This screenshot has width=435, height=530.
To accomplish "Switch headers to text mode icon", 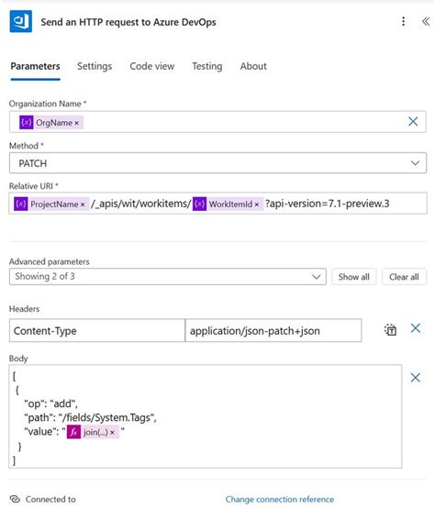I will pos(390,329).
